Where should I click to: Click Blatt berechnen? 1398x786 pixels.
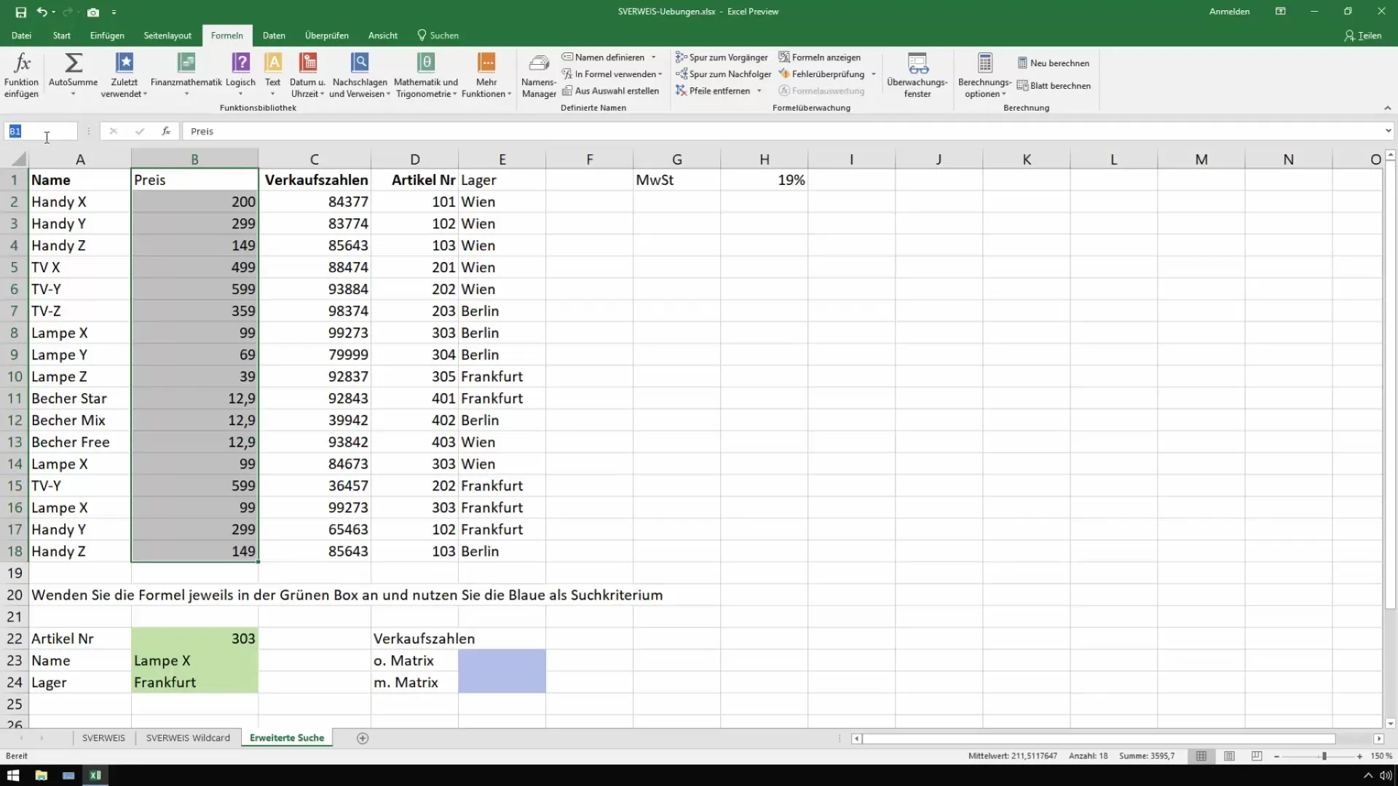(x=1054, y=86)
